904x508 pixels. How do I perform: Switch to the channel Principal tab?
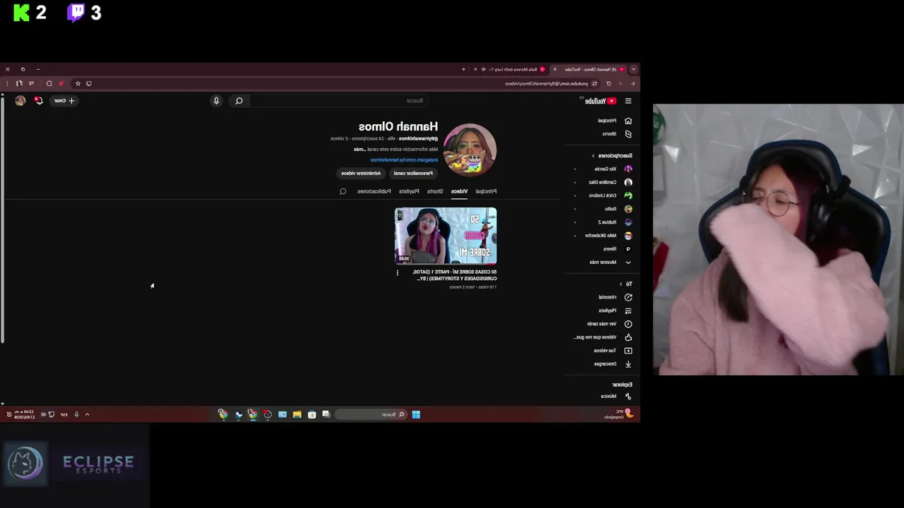(x=486, y=191)
